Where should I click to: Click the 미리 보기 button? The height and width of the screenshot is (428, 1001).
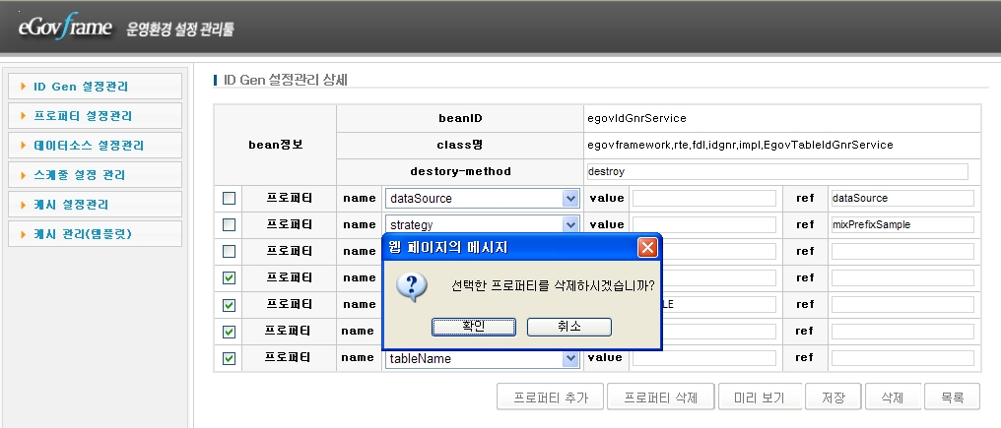pos(759,397)
